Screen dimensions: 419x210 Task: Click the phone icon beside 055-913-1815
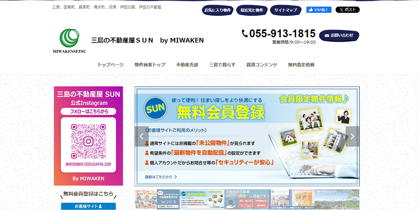click(x=245, y=34)
